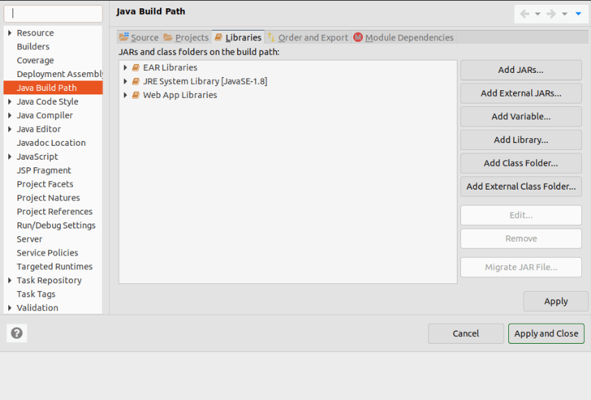The image size is (591, 400).
Task: Open Project Facets settings
Action: 45,185
